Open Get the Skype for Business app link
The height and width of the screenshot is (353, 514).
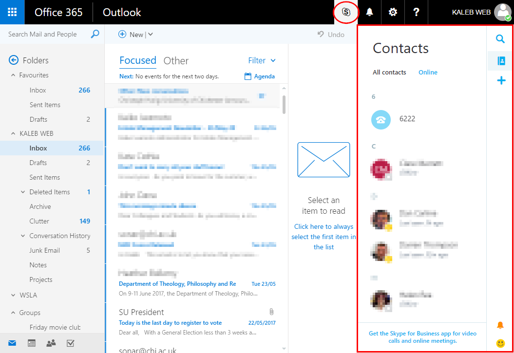pos(422,337)
